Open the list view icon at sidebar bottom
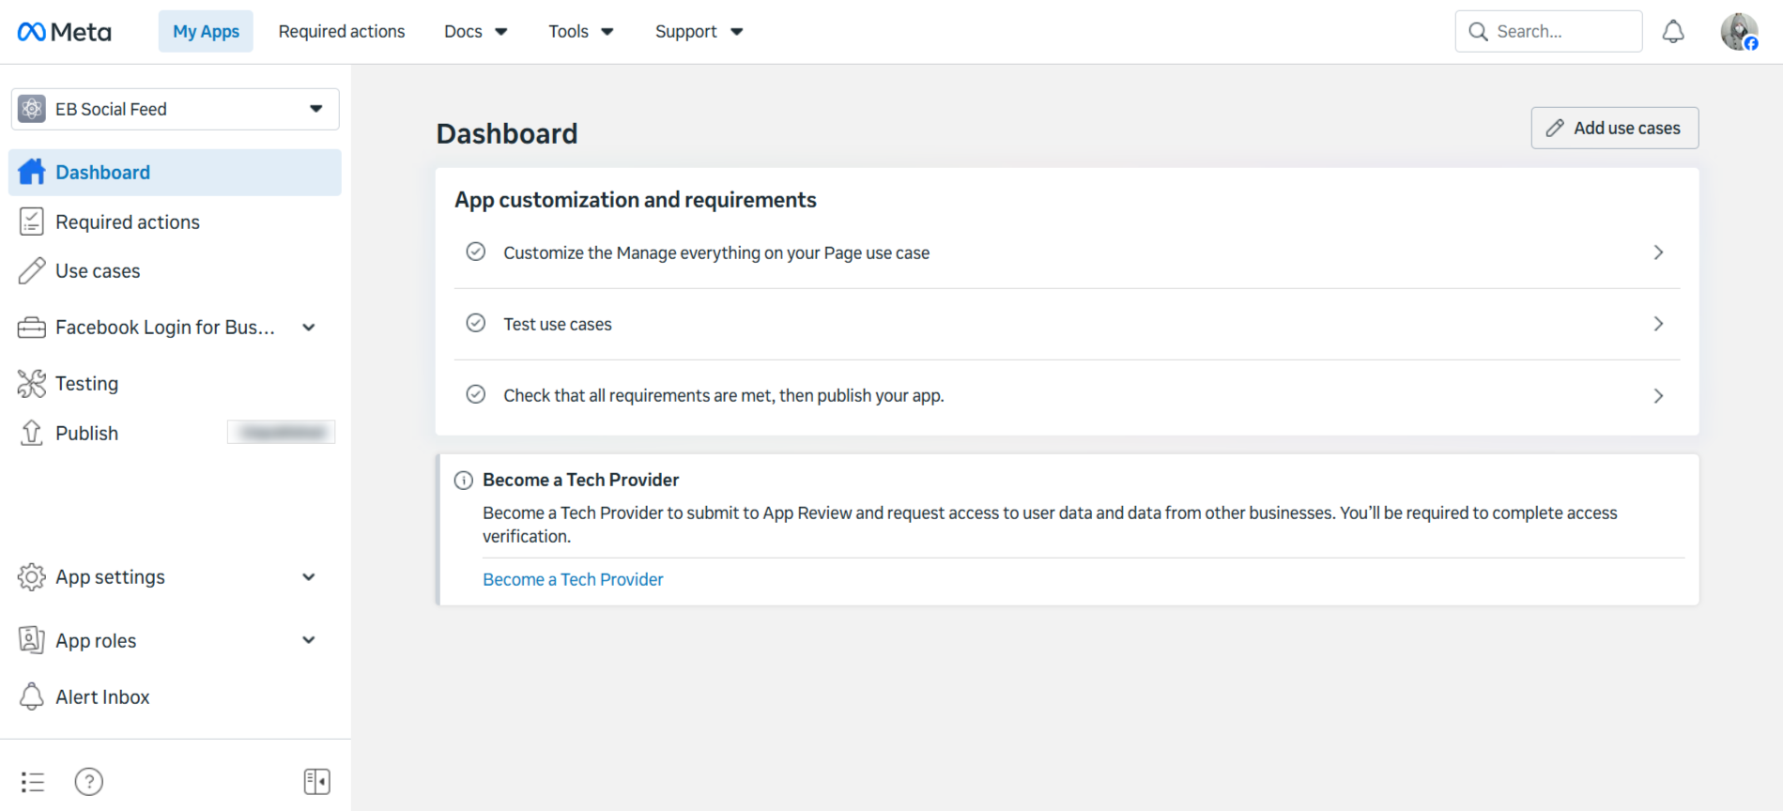The width and height of the screenshot is (1783, 811). coord(33,782)
